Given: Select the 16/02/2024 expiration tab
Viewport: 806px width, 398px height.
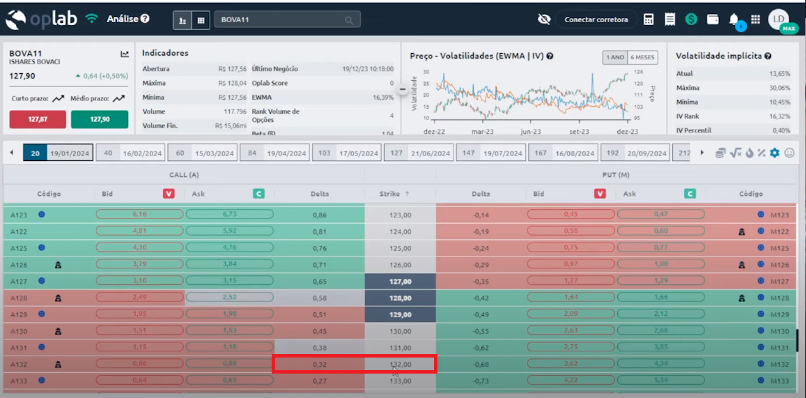Looking at the screenshot, I should (x=131, y=153).
